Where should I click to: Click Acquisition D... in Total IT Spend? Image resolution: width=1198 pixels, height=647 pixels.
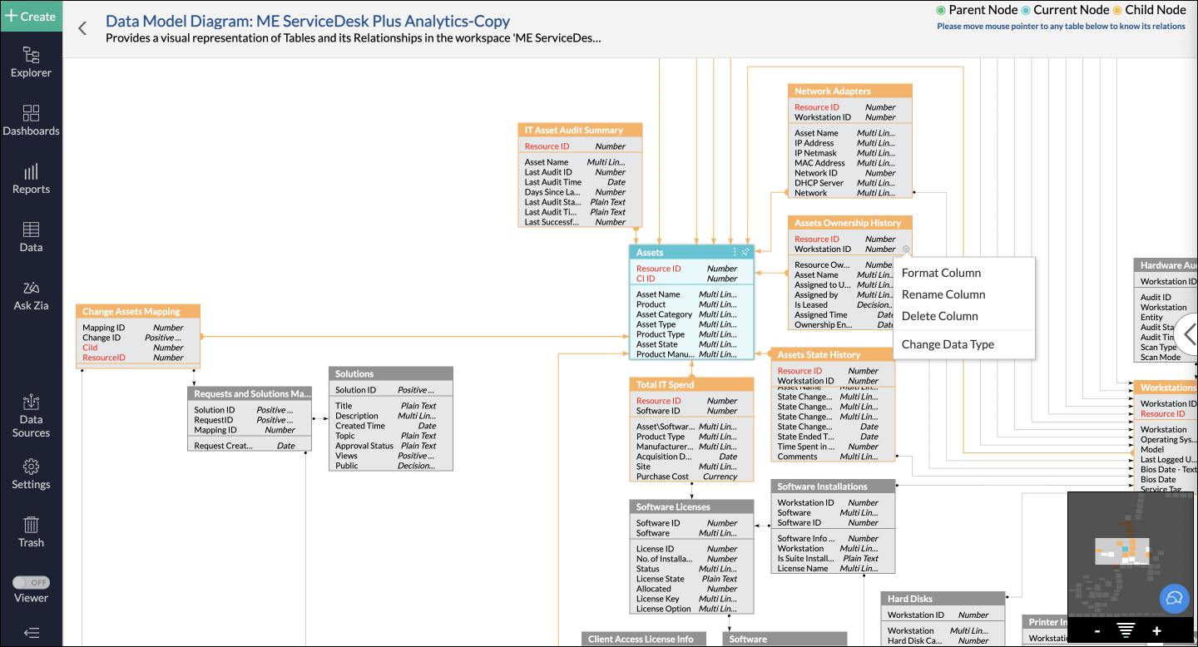691,457
